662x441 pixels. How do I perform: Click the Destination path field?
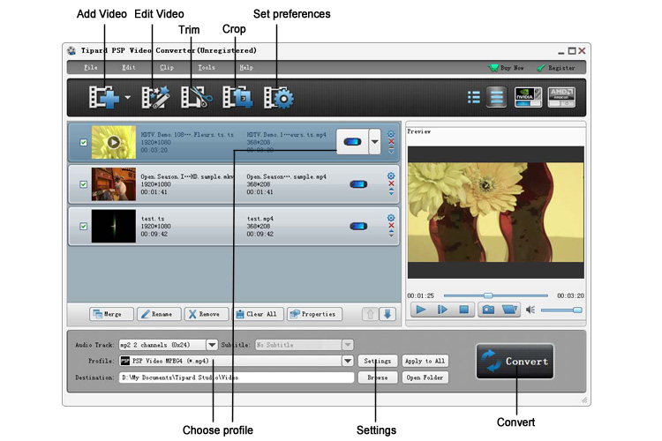(x=237, y=377)
